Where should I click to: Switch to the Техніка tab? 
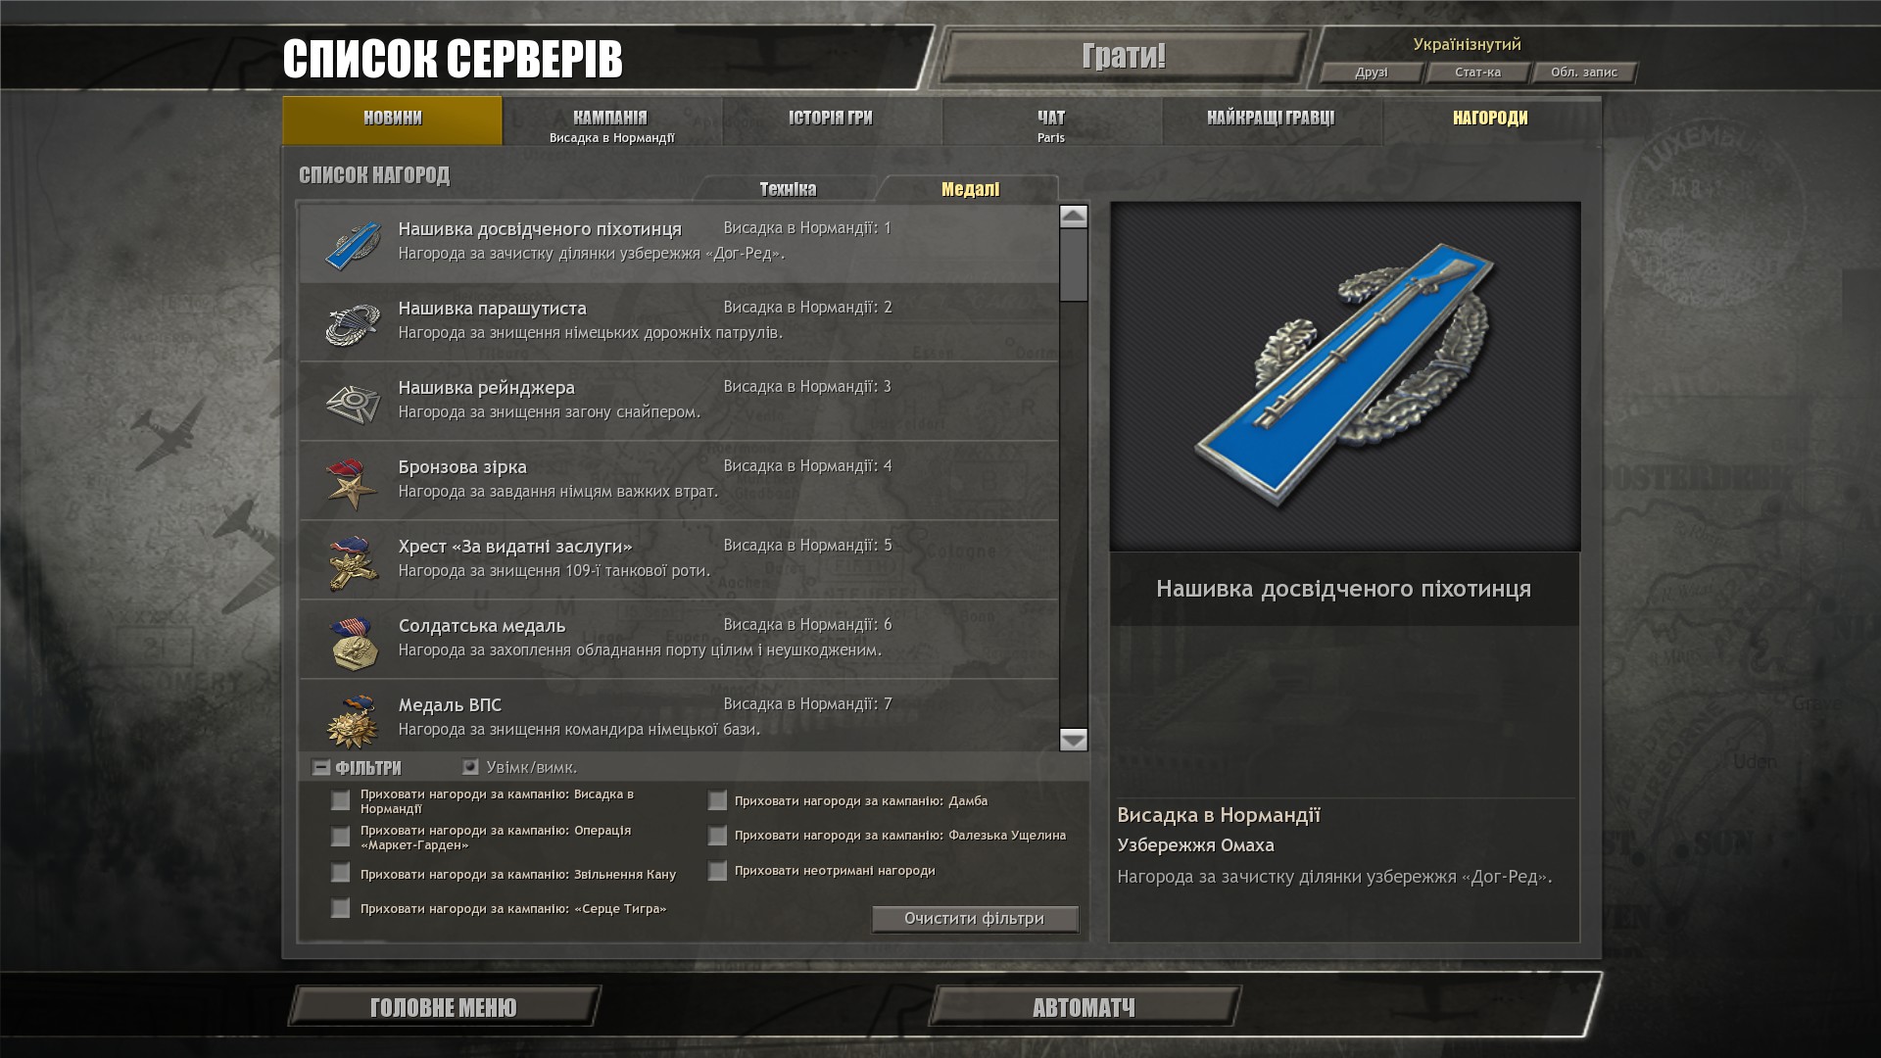point(788,189)
